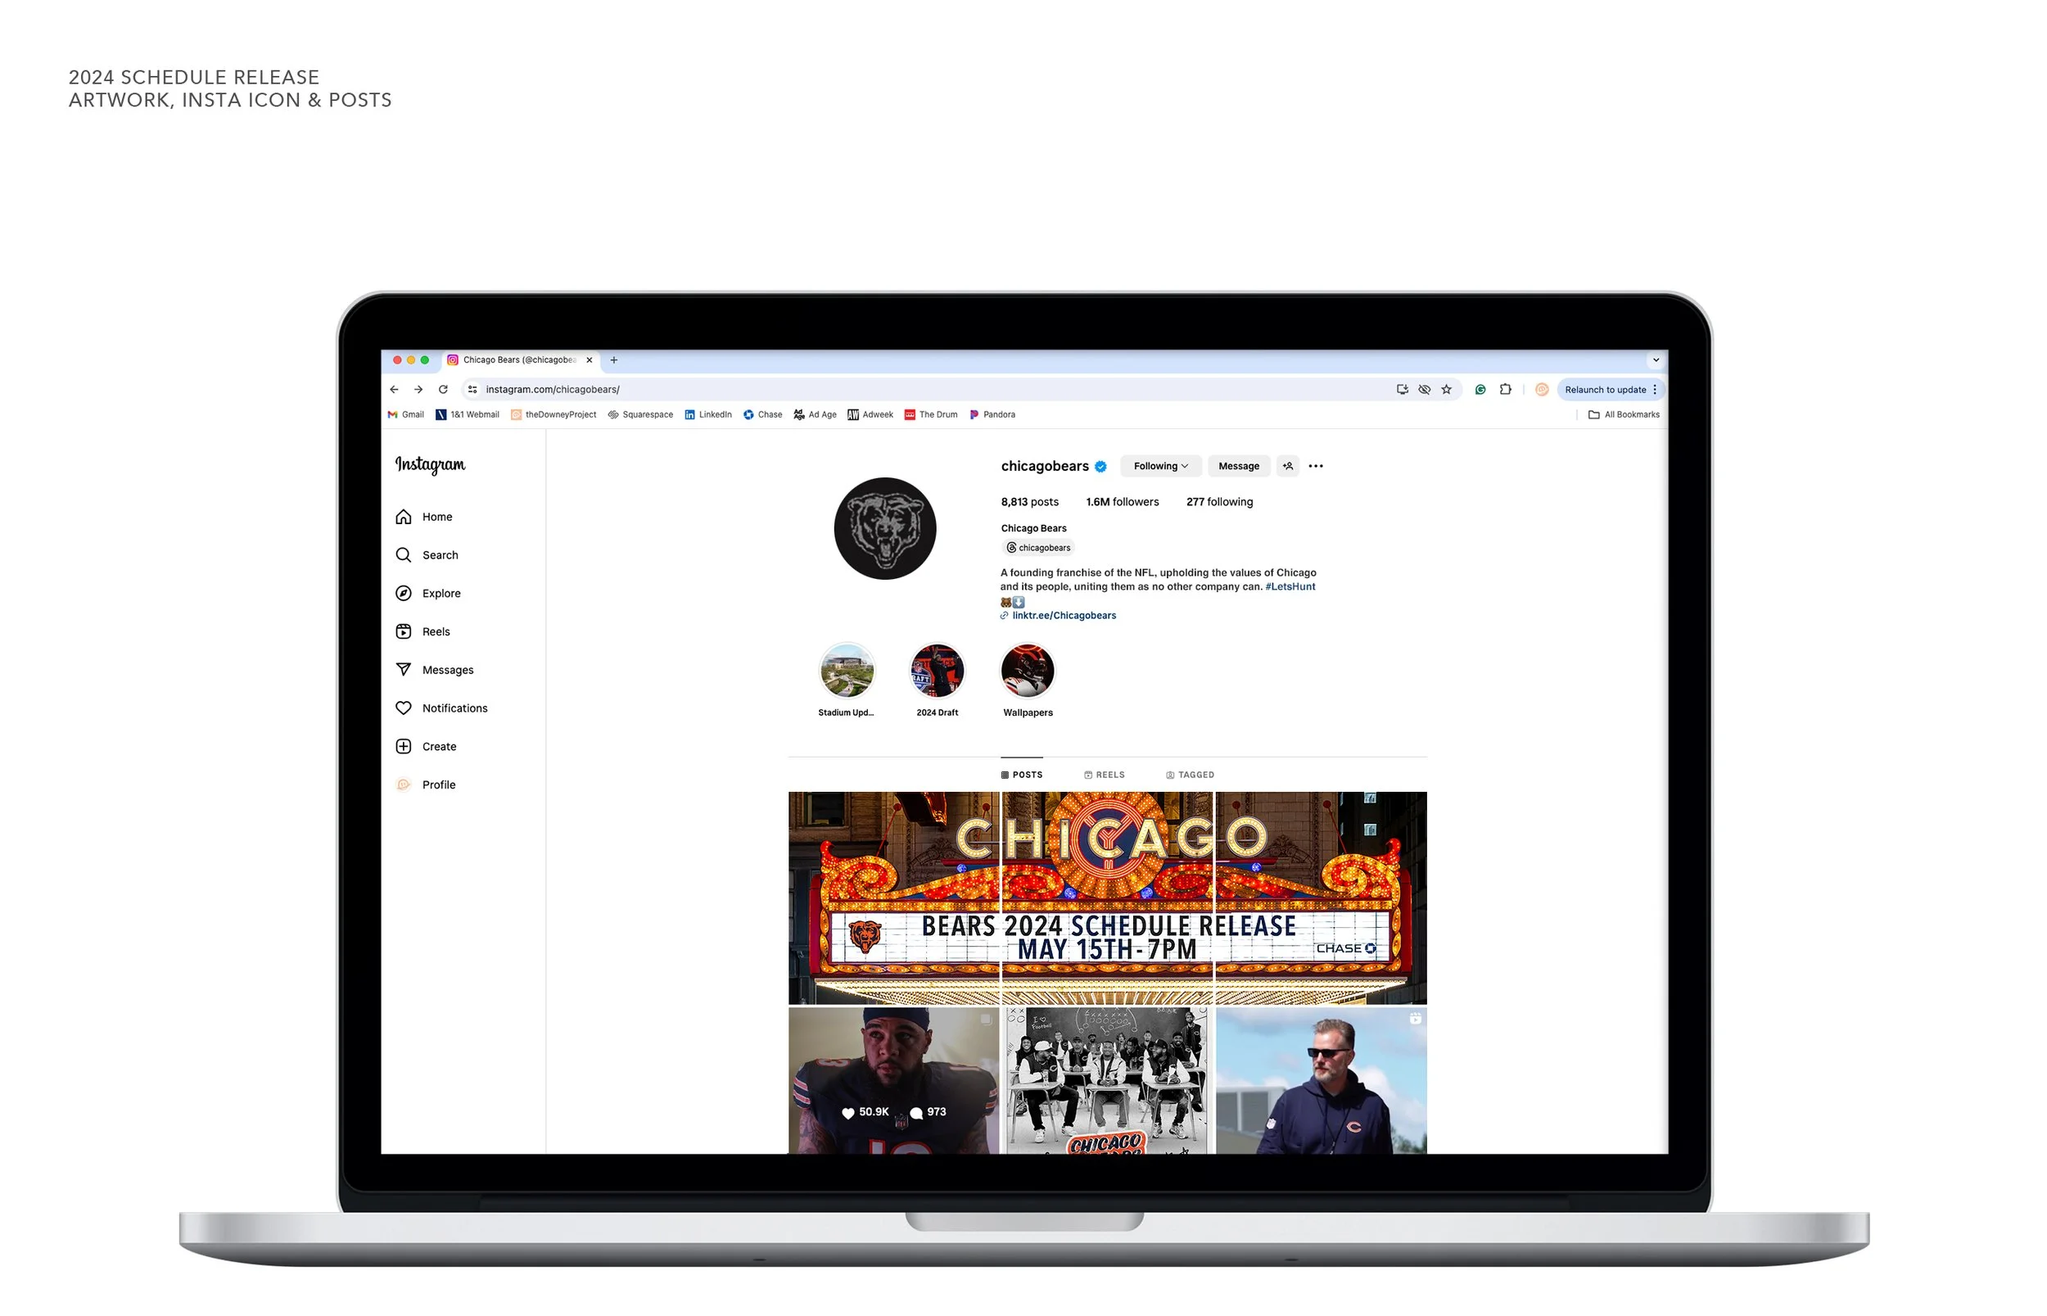Click the install app icon in address bar

(1403, 390)
